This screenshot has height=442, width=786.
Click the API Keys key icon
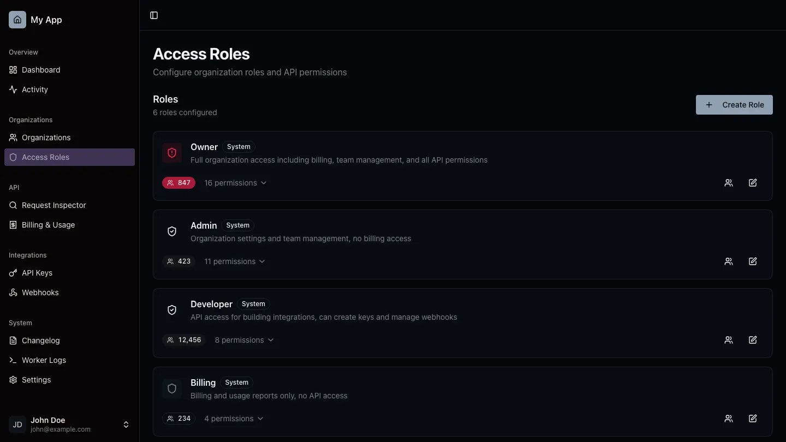13,273
